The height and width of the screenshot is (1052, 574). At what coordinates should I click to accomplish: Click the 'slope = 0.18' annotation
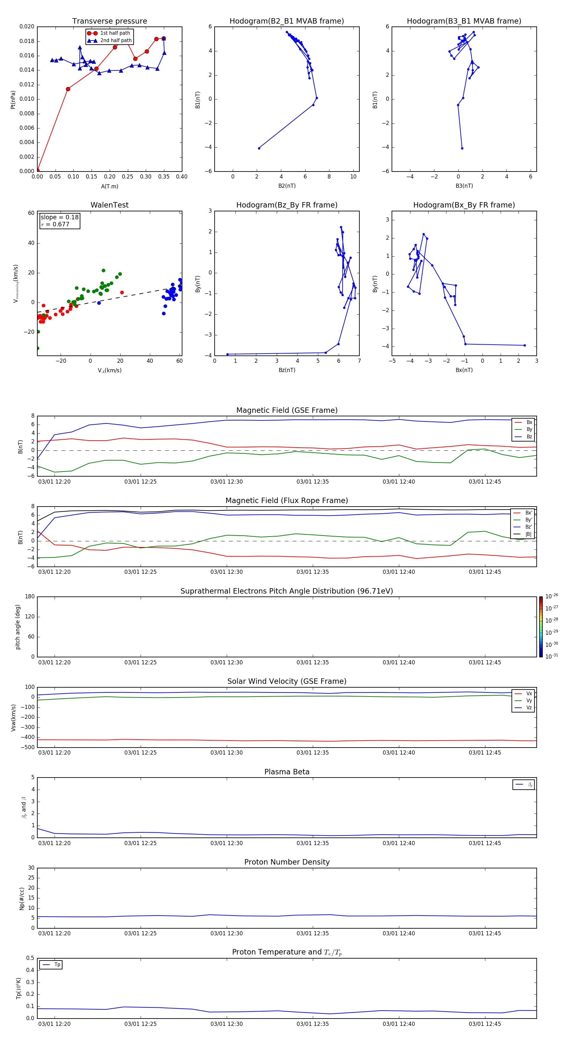[60, 217]
